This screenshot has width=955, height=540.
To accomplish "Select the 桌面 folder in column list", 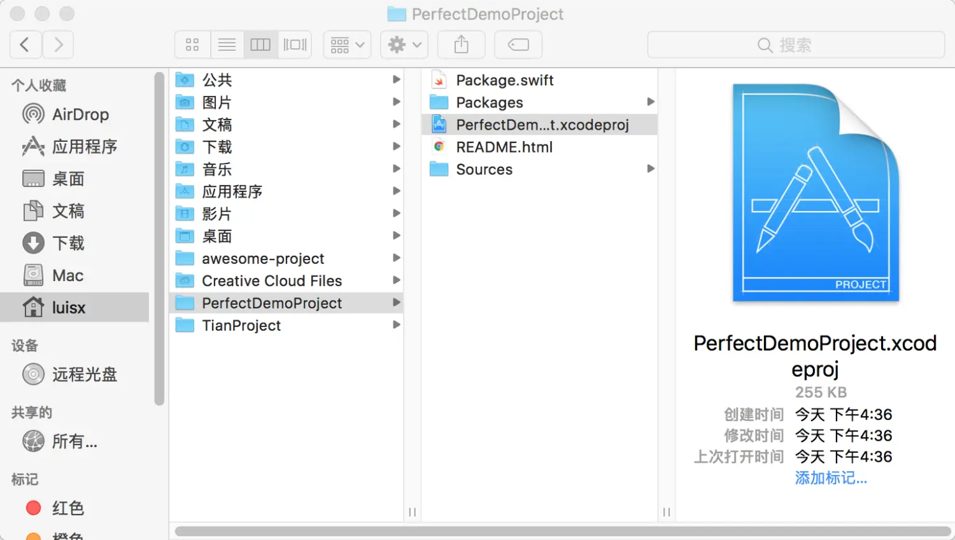I will [x=286, y=236].
